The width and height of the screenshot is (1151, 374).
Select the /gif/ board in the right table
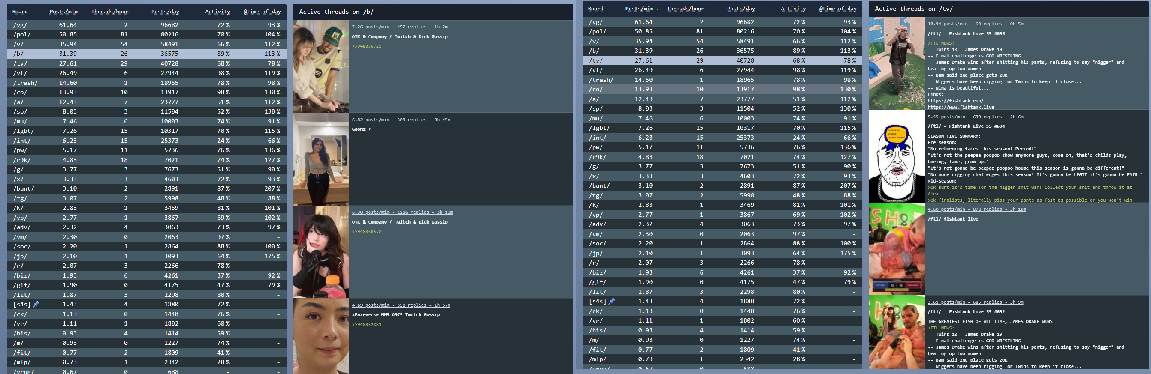click(722, 282)
